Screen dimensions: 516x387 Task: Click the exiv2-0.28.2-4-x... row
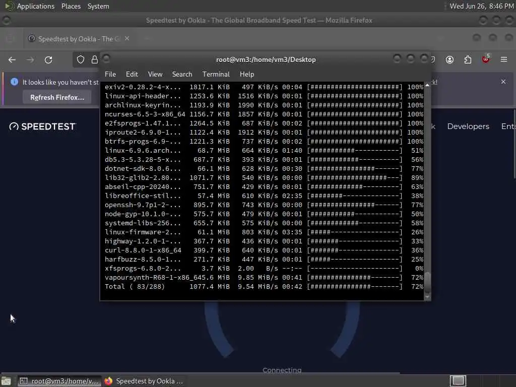tap(264, 87)
